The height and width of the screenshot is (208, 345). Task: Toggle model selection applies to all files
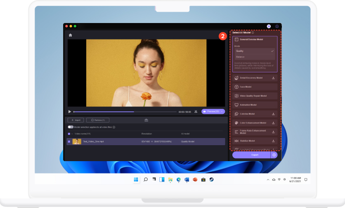pos(71,127)
